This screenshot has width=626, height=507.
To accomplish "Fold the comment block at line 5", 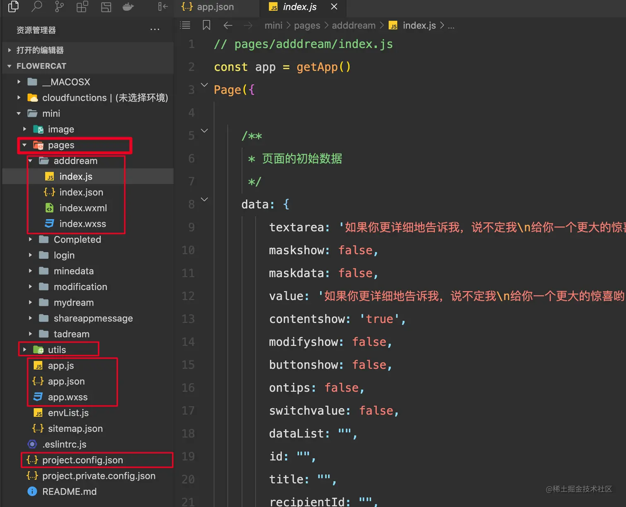I will (x=204, y=131).
